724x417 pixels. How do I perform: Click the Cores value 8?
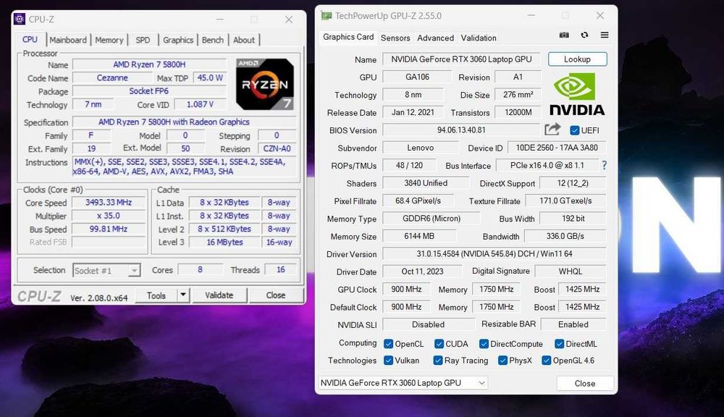[x=200, y=270]
